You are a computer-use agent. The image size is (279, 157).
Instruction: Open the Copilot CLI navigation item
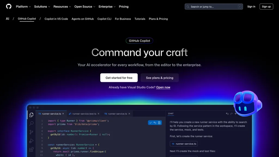tap(104, 19)
